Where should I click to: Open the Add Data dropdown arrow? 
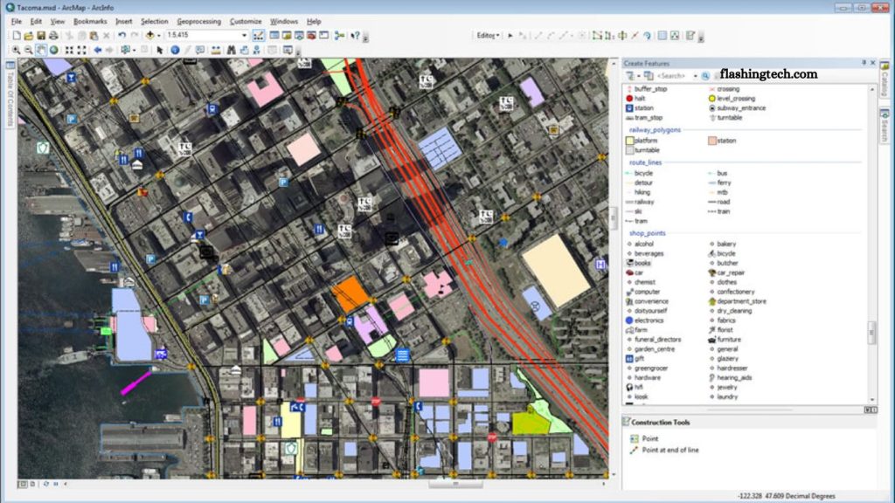tap(158, 35)
